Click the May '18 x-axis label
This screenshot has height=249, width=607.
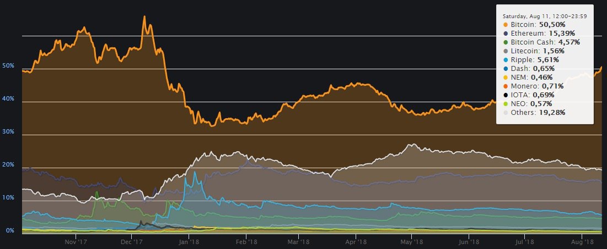point(411,242)
